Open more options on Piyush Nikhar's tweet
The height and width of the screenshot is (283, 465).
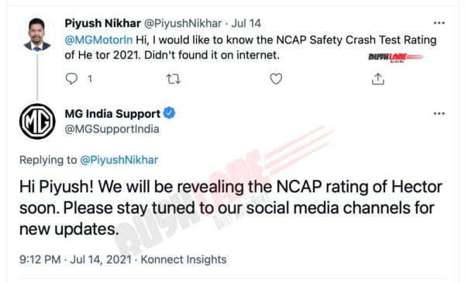point(439,23)
